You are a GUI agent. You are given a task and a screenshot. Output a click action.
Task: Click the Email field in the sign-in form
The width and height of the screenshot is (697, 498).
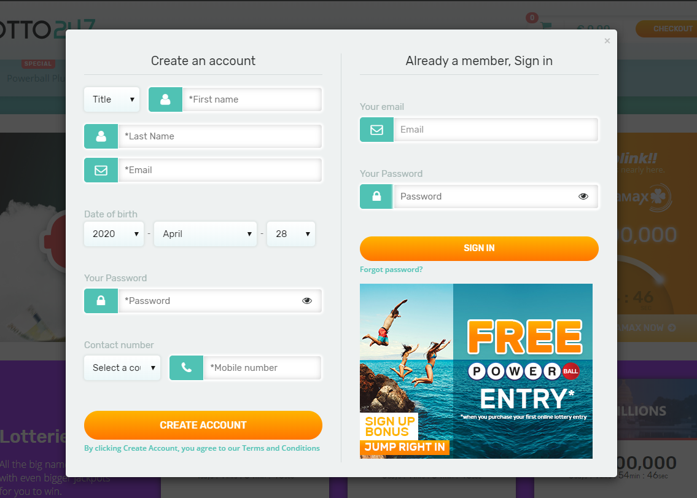click(496, 130)
